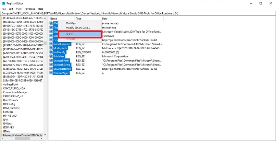
Task: Click the registry path address bar
Action: (x=138, y=13)
